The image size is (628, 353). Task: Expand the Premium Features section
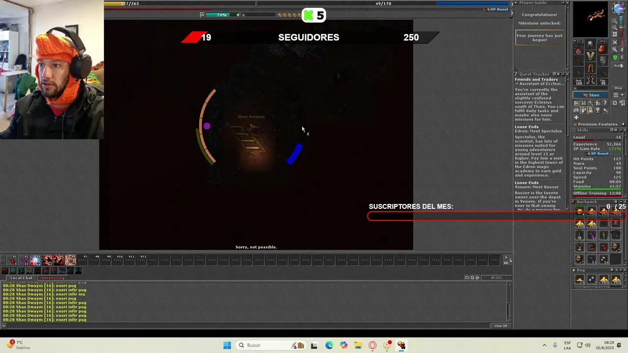tap(624, 124)
